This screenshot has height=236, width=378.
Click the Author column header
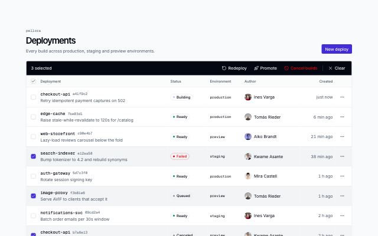coord(250,81)
